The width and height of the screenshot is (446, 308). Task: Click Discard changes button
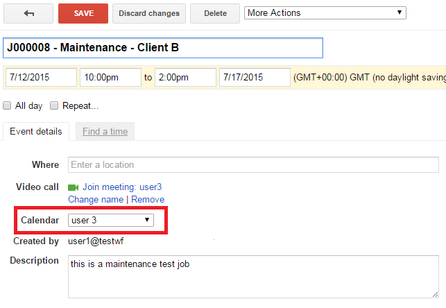tap(149, 13)
